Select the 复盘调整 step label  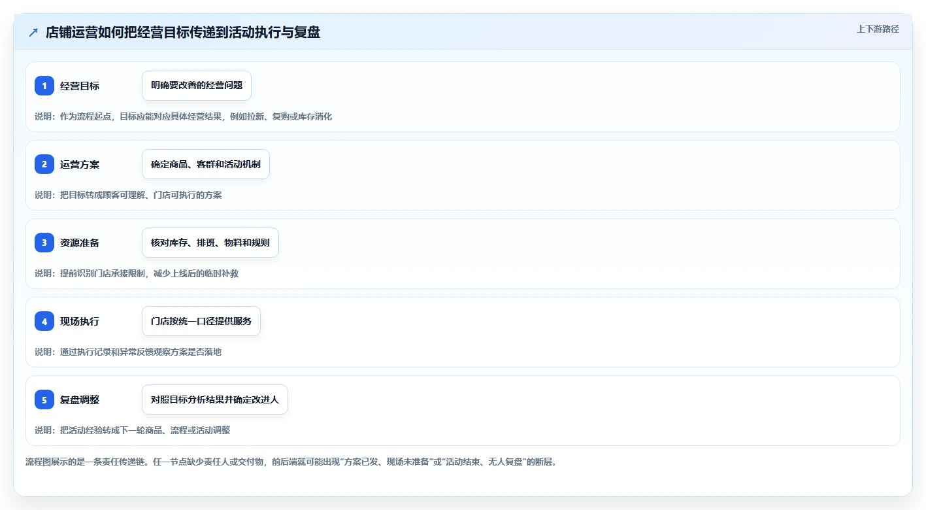(x=80, y=399)
